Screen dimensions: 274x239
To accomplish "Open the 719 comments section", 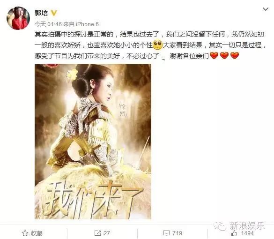I will click(173, 233).
